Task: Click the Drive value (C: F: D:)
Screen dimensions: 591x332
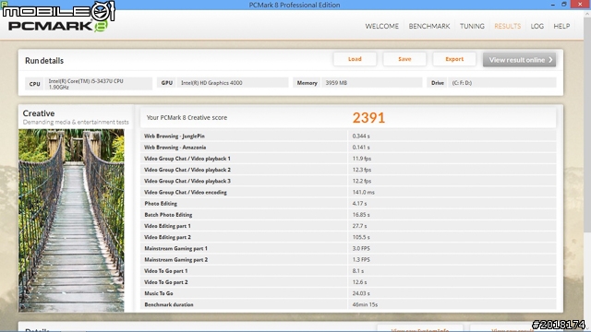Action: pyautogui.click(x=462, y=83)
